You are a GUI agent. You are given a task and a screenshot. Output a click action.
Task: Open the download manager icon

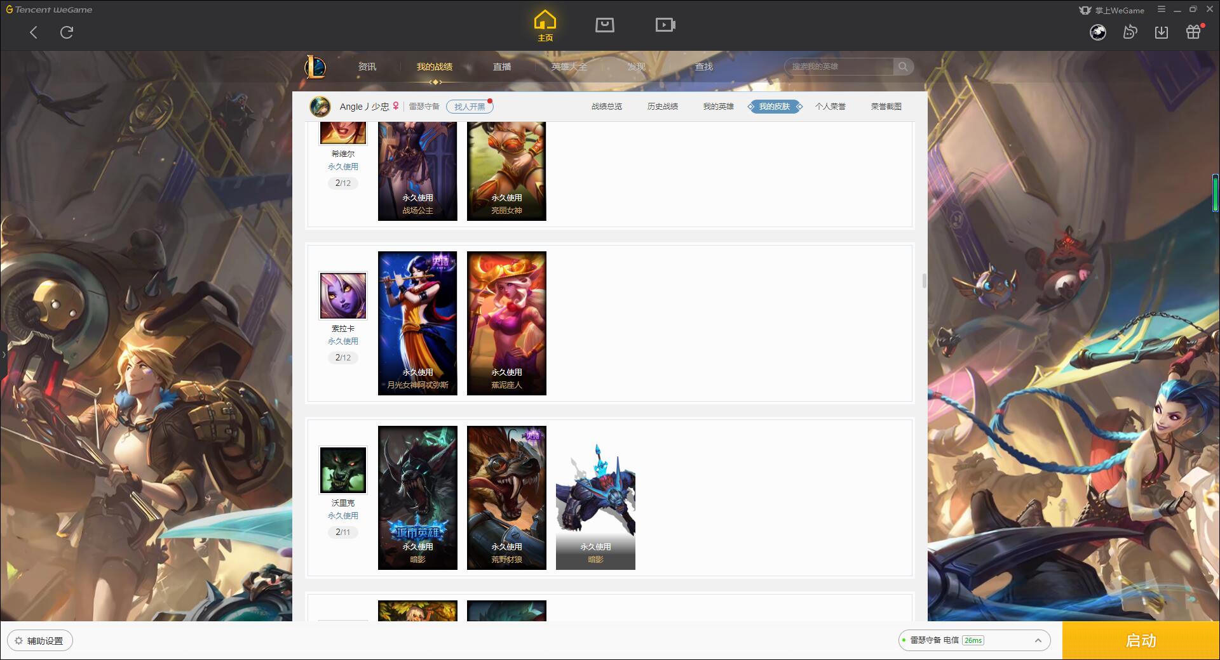click(1162, 32)
